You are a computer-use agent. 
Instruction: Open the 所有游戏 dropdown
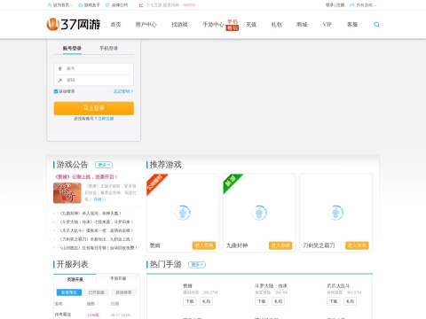[x=363, y=5]
